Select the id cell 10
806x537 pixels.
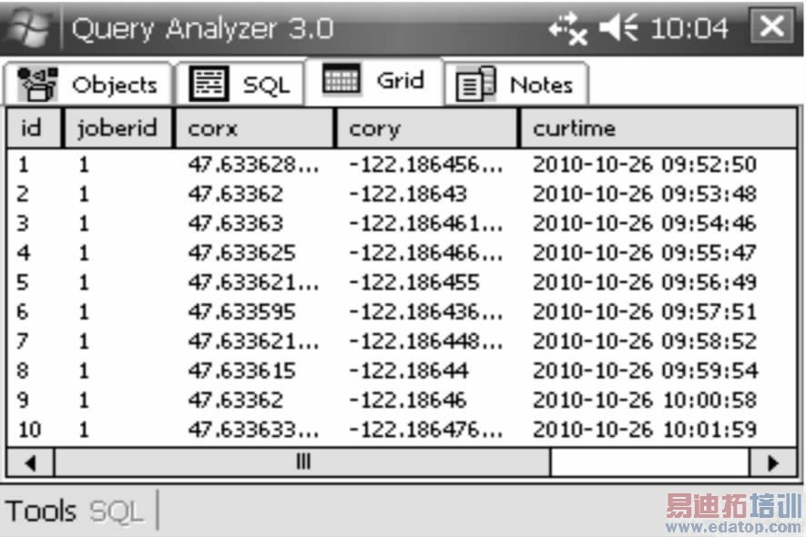29,430
